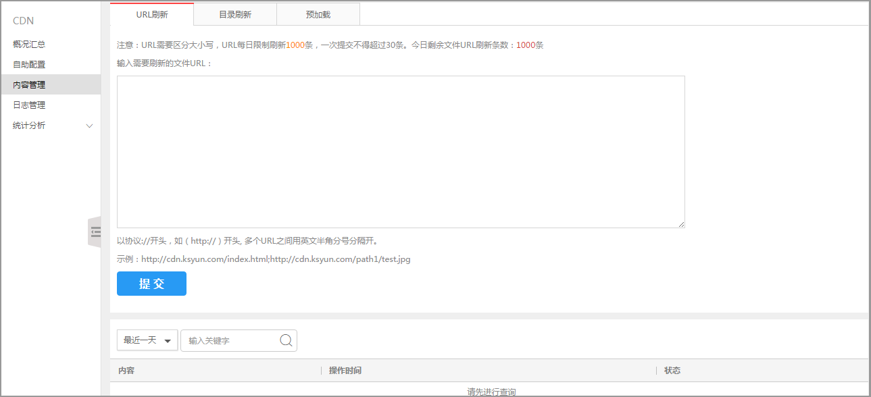
Task: Focus the URL refresh text area
Action: coord(401,152)
